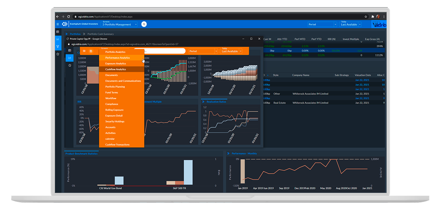The image size is (441, 207).
Task: Click the IRR panel title
Action: tap(79, 102)
